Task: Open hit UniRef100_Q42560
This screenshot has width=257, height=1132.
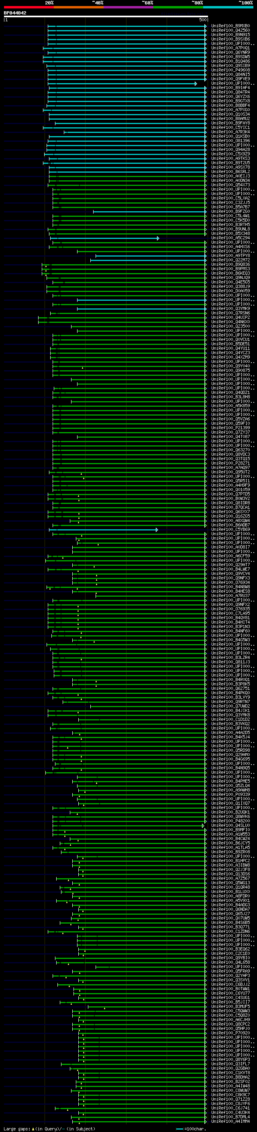Action: coord(230,31)
